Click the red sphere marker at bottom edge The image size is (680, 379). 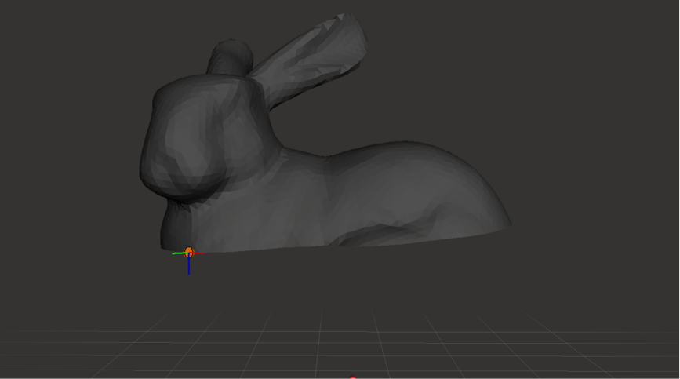(x=353, y=377)
